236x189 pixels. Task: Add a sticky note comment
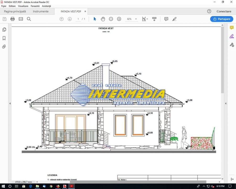coord(166,19)
